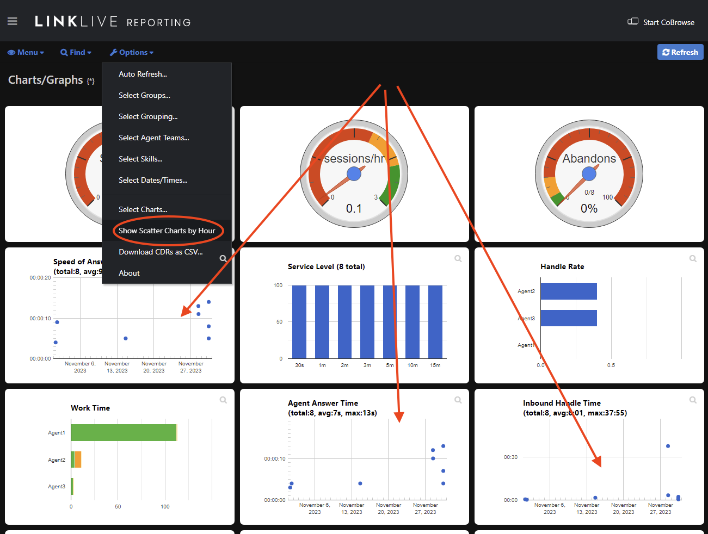This screenshot has height=534, width=708.
Task: Collapse the Options dropdown
Action: click(x=132, y=52)
